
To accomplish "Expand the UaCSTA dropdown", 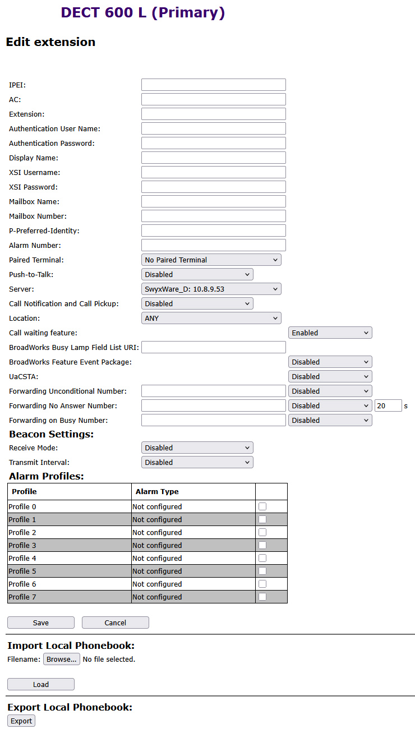I will pos(330,376).
